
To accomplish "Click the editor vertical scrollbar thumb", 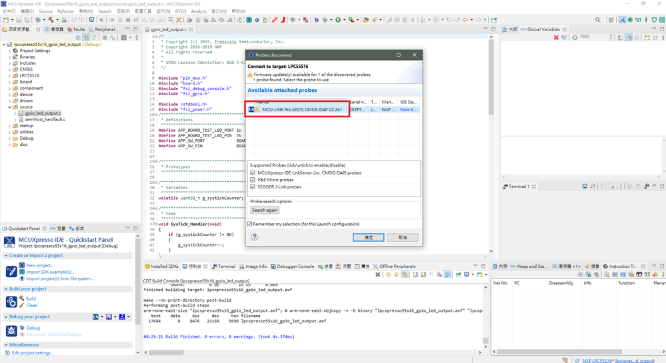I will (491, 78).
